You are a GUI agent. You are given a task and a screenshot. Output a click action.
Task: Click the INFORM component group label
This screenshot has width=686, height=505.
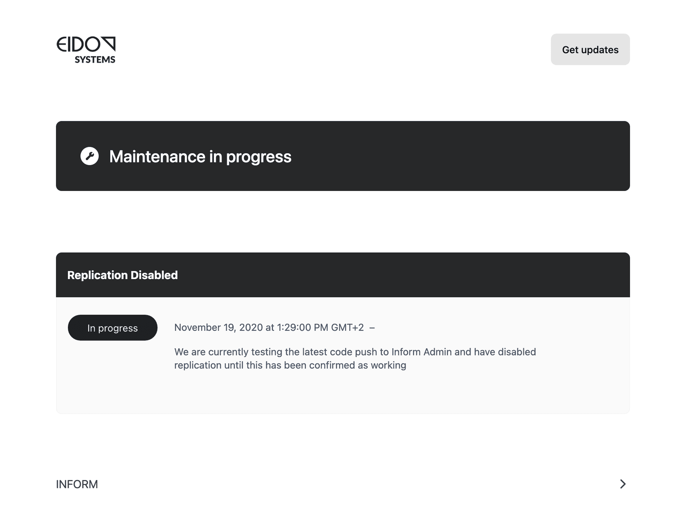(77, 484)
